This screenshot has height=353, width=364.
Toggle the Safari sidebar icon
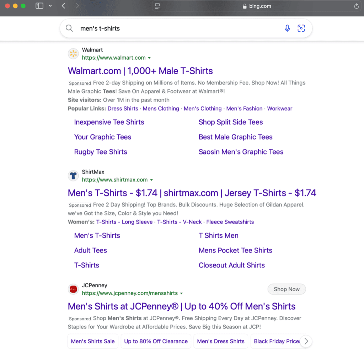[x=39, y=6]
